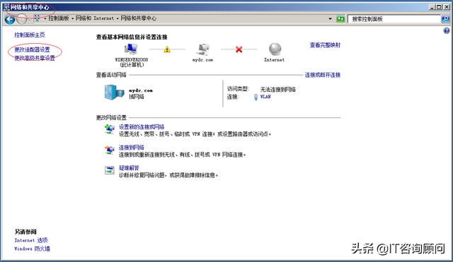Click 设置新的连接或网络 link

[142, 127]
